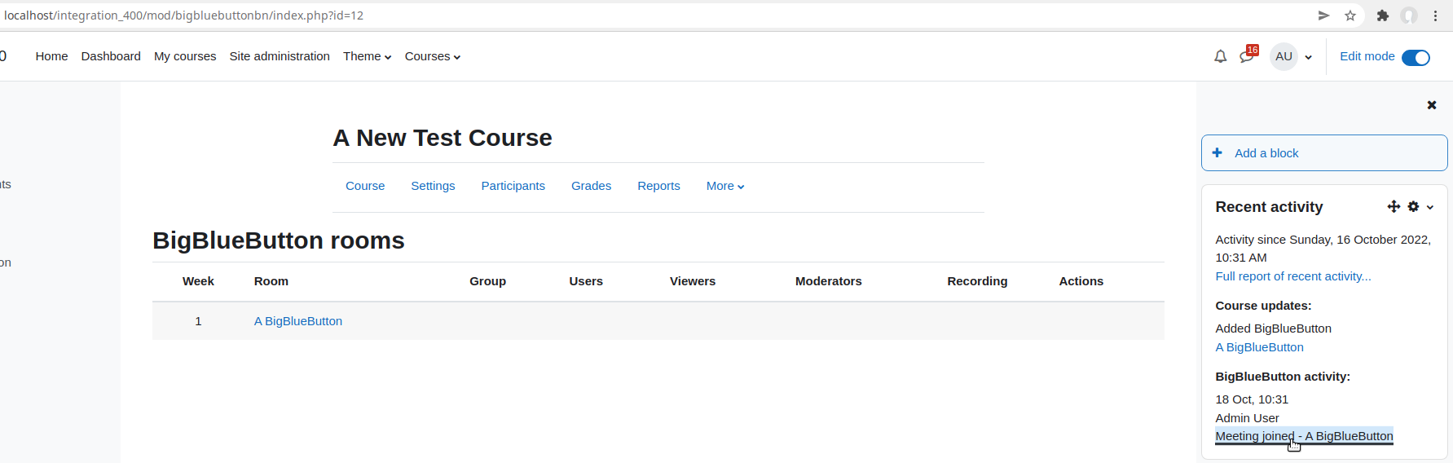Click the AU user avatar

point(1283,56)
